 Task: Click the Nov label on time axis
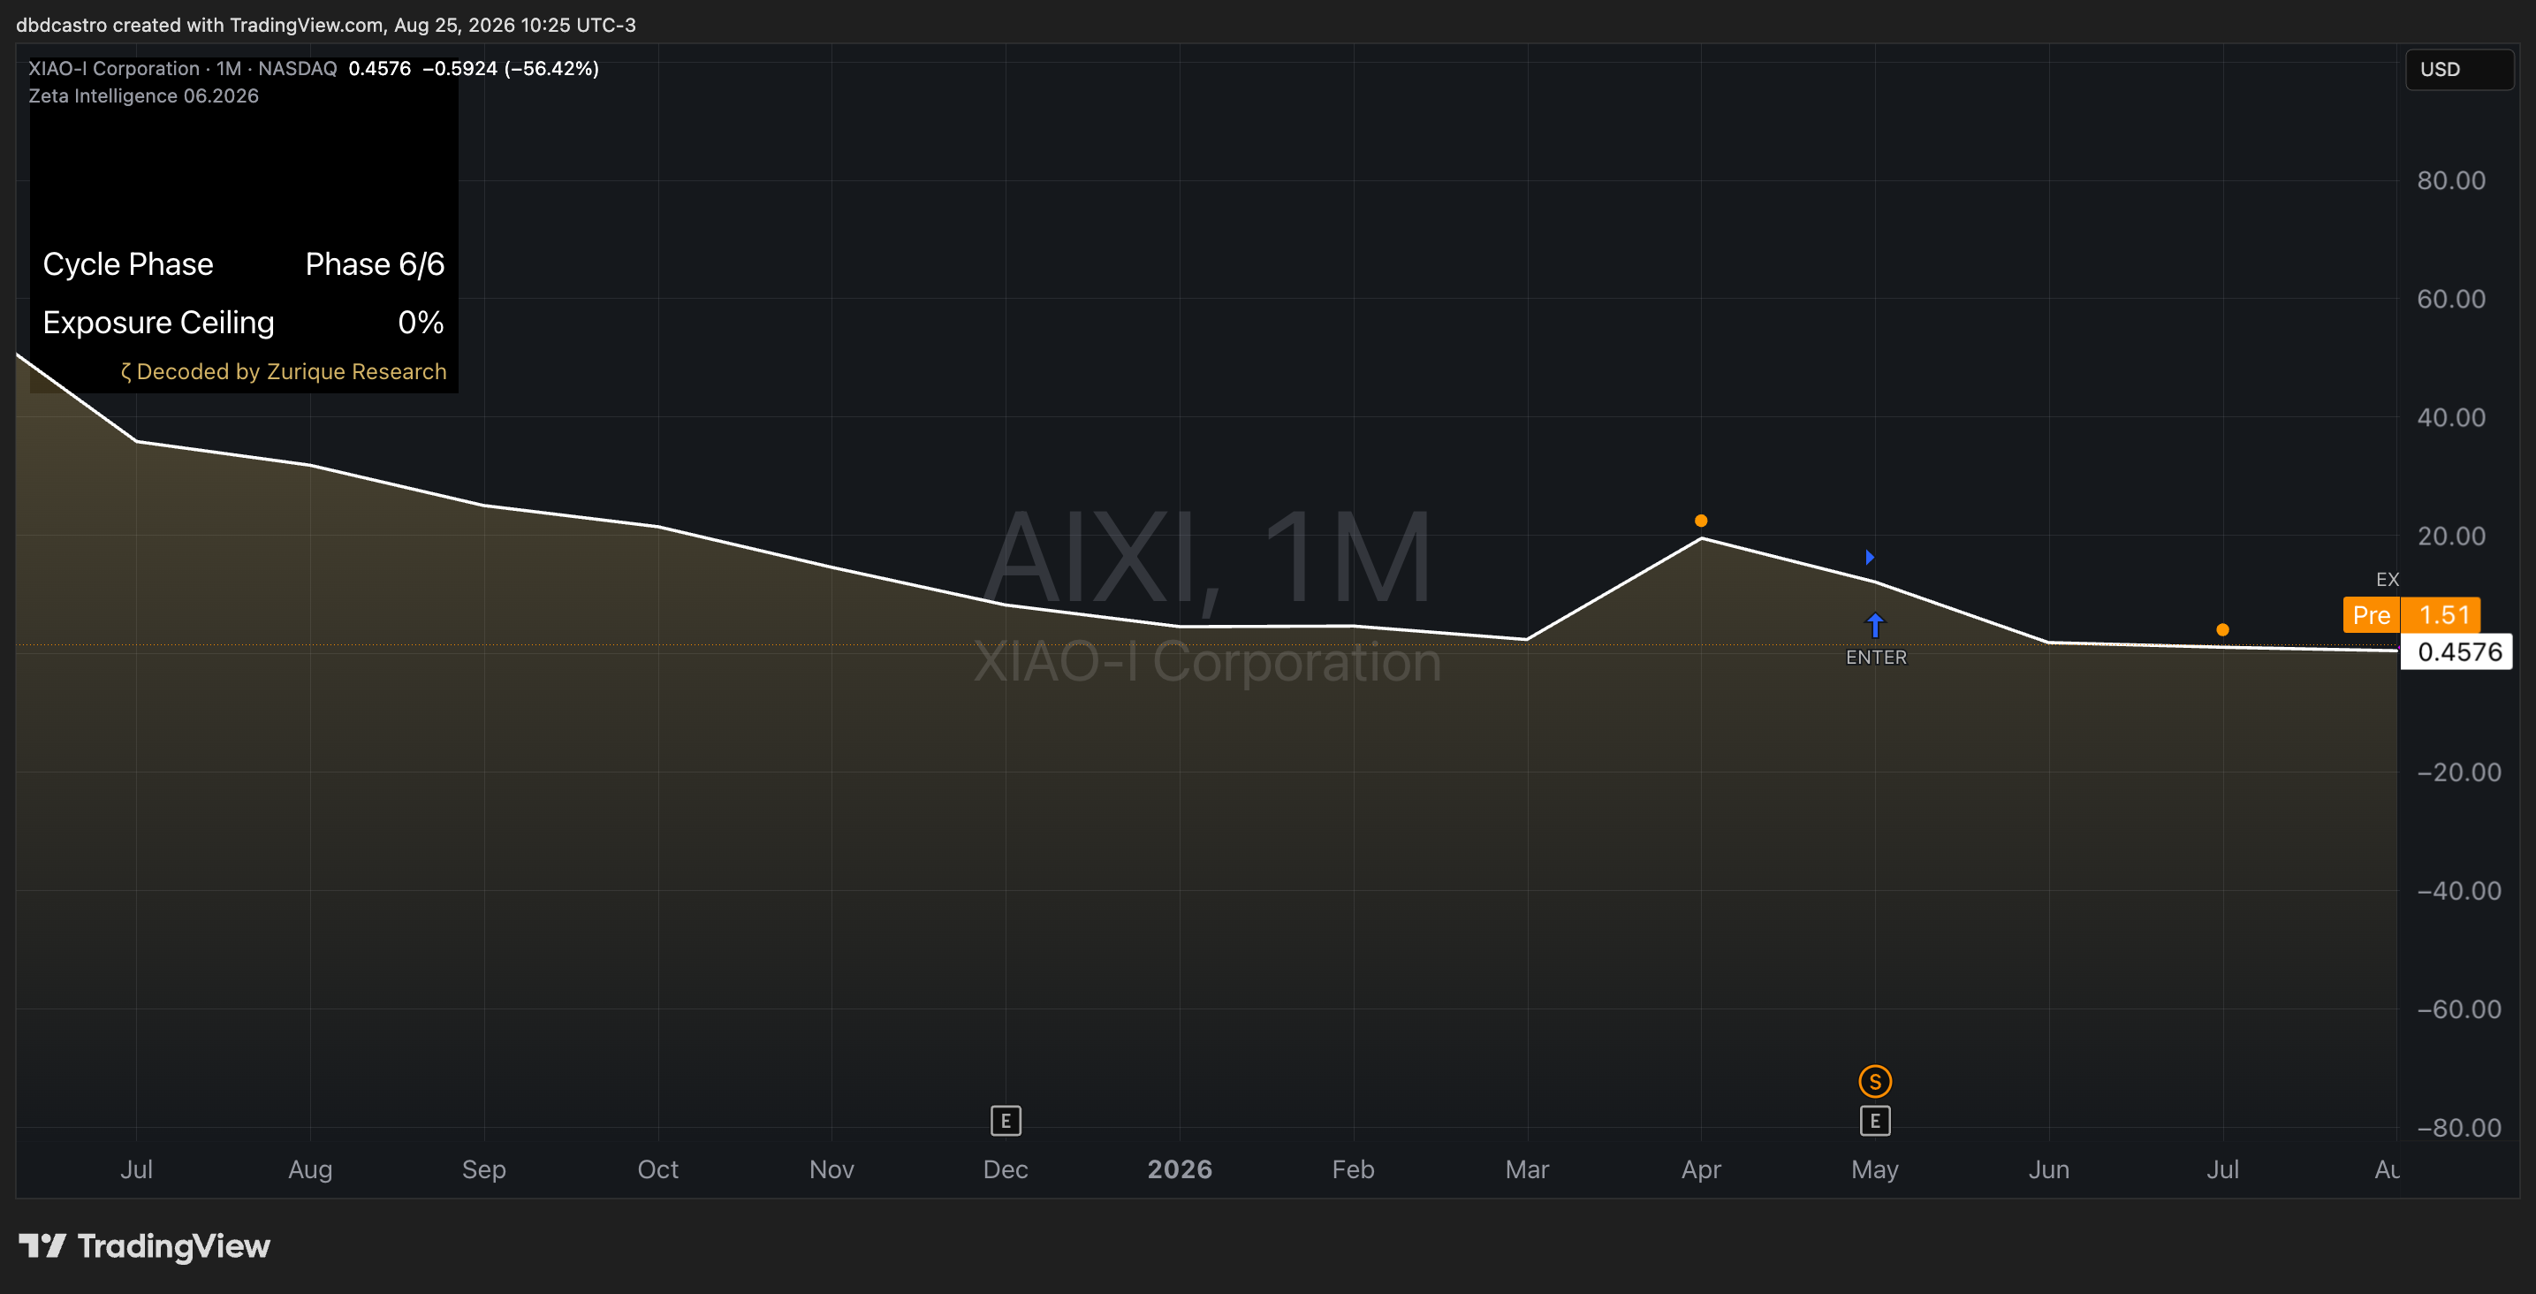point(831,1169)
